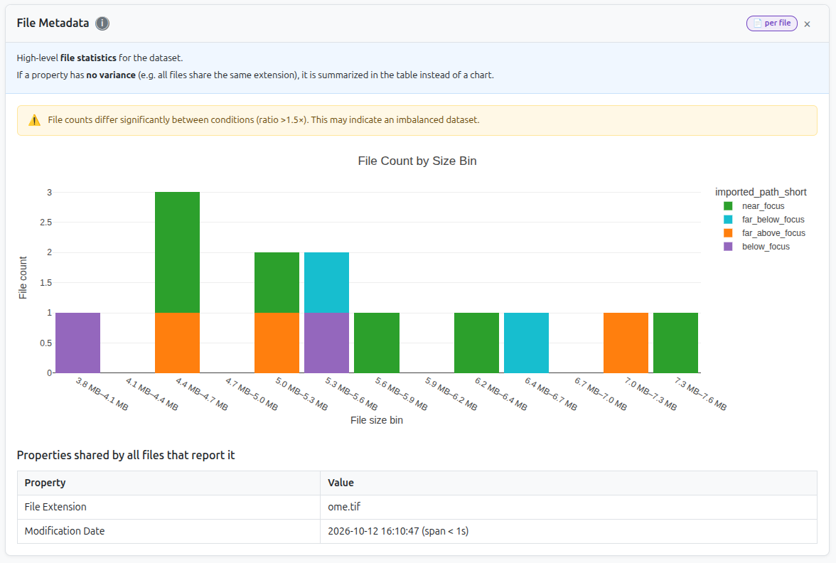Click the File Count by Size Bin title

tap(417, 161)
